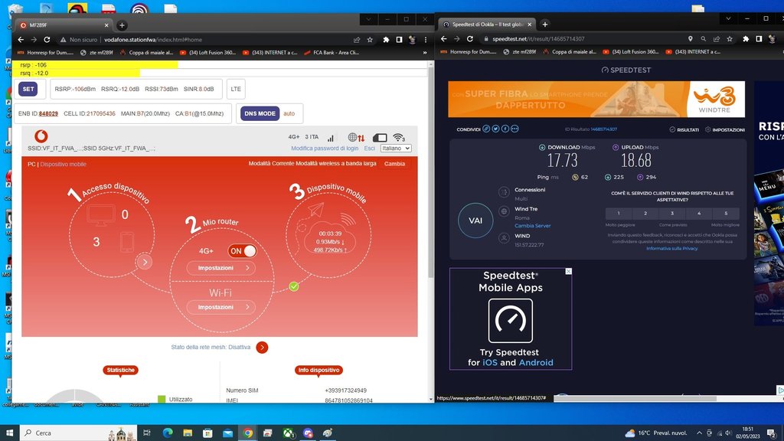This screenshot has width=784, height=441.
Task: Click the Wi-Fi connected devices icon
Action: coord(398,138)
